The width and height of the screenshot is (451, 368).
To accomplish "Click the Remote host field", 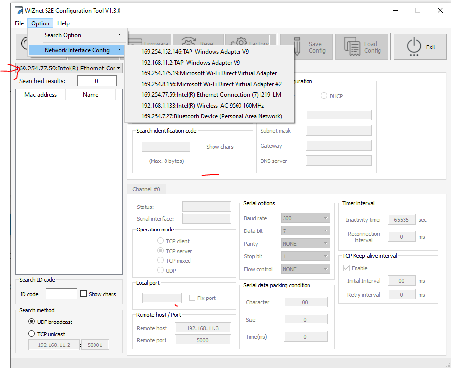I will coord(203,328).
